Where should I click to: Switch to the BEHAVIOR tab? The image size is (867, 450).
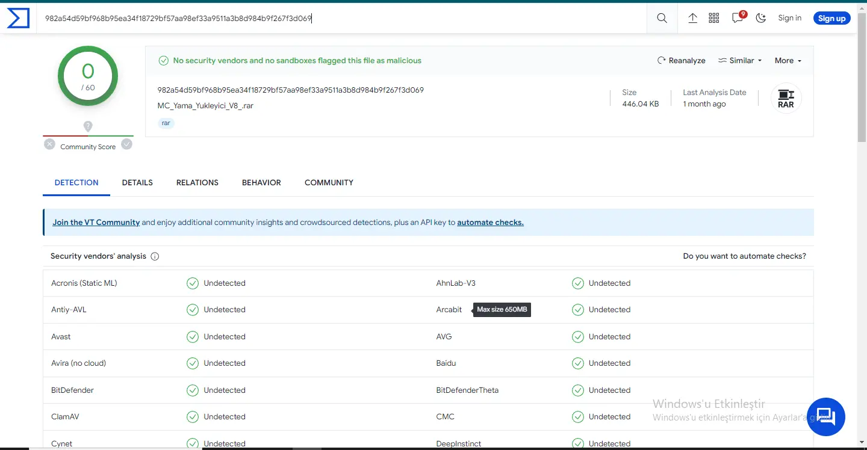(261, 183)
